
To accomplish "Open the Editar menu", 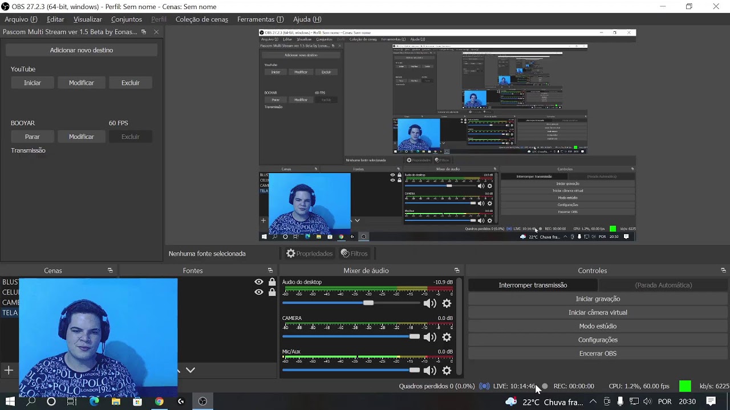I will [x=55, y=19].
